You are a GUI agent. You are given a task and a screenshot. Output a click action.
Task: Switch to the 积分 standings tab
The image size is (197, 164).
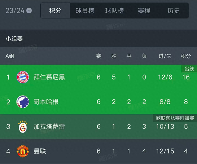pyautogui.click(x=55, y=10)
